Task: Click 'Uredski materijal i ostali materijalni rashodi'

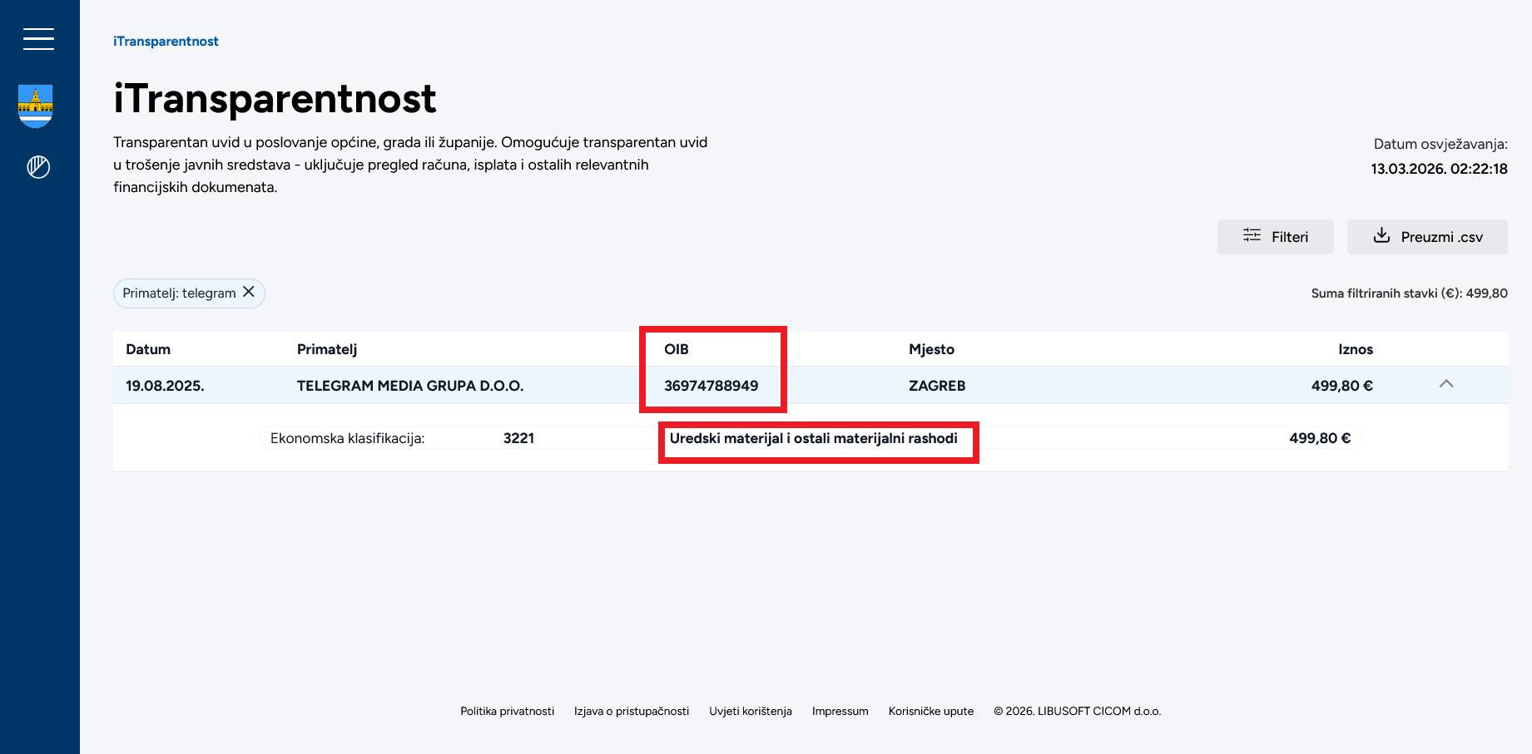Action: [x=814, y=438]
